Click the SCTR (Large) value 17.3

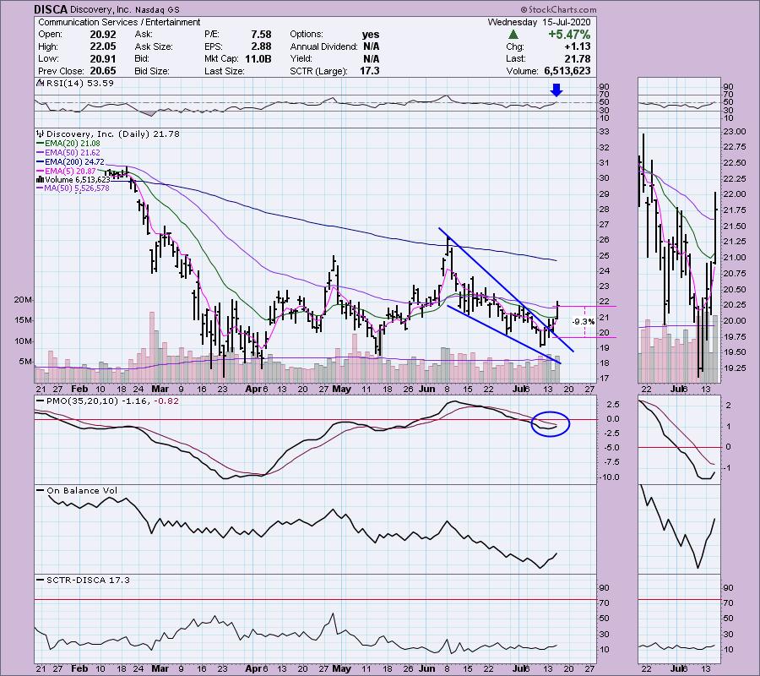tap(370, 71)
